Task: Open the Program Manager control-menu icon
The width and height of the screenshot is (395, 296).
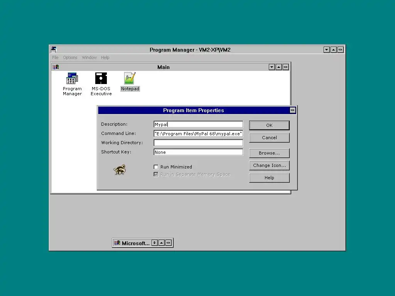Action: click(x=54, y=50)
